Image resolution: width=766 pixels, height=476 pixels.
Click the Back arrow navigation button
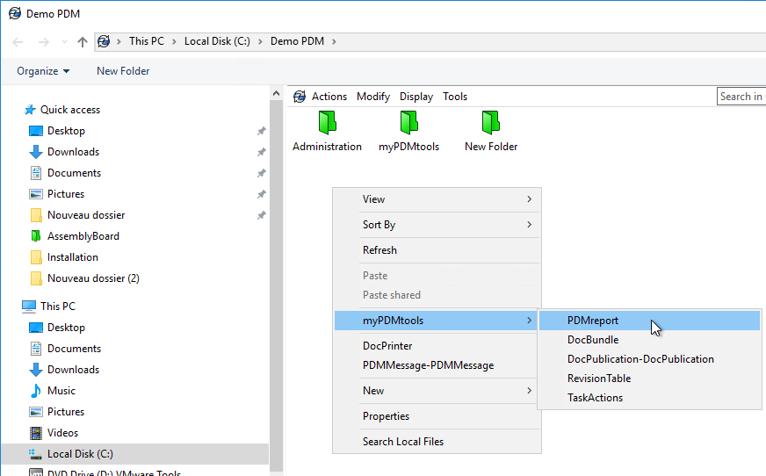(x=18, y=41)
